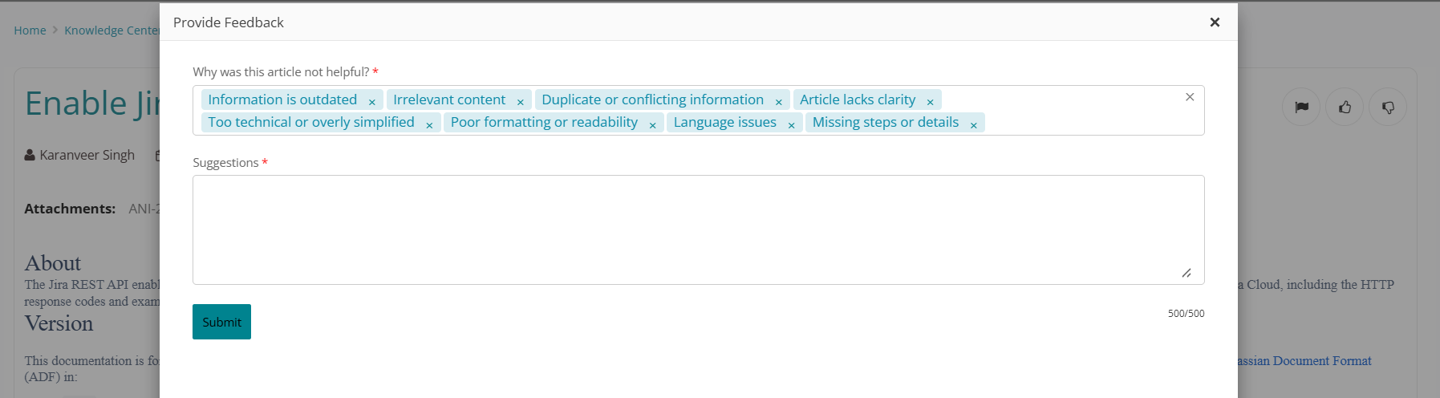
Task: Clear all selected feedback reasons
Action: (x=1190, y=97)
